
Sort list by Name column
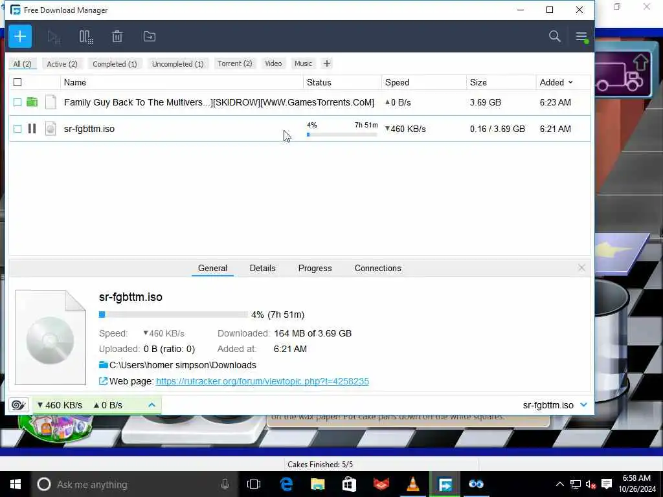[x=182, y=82]
